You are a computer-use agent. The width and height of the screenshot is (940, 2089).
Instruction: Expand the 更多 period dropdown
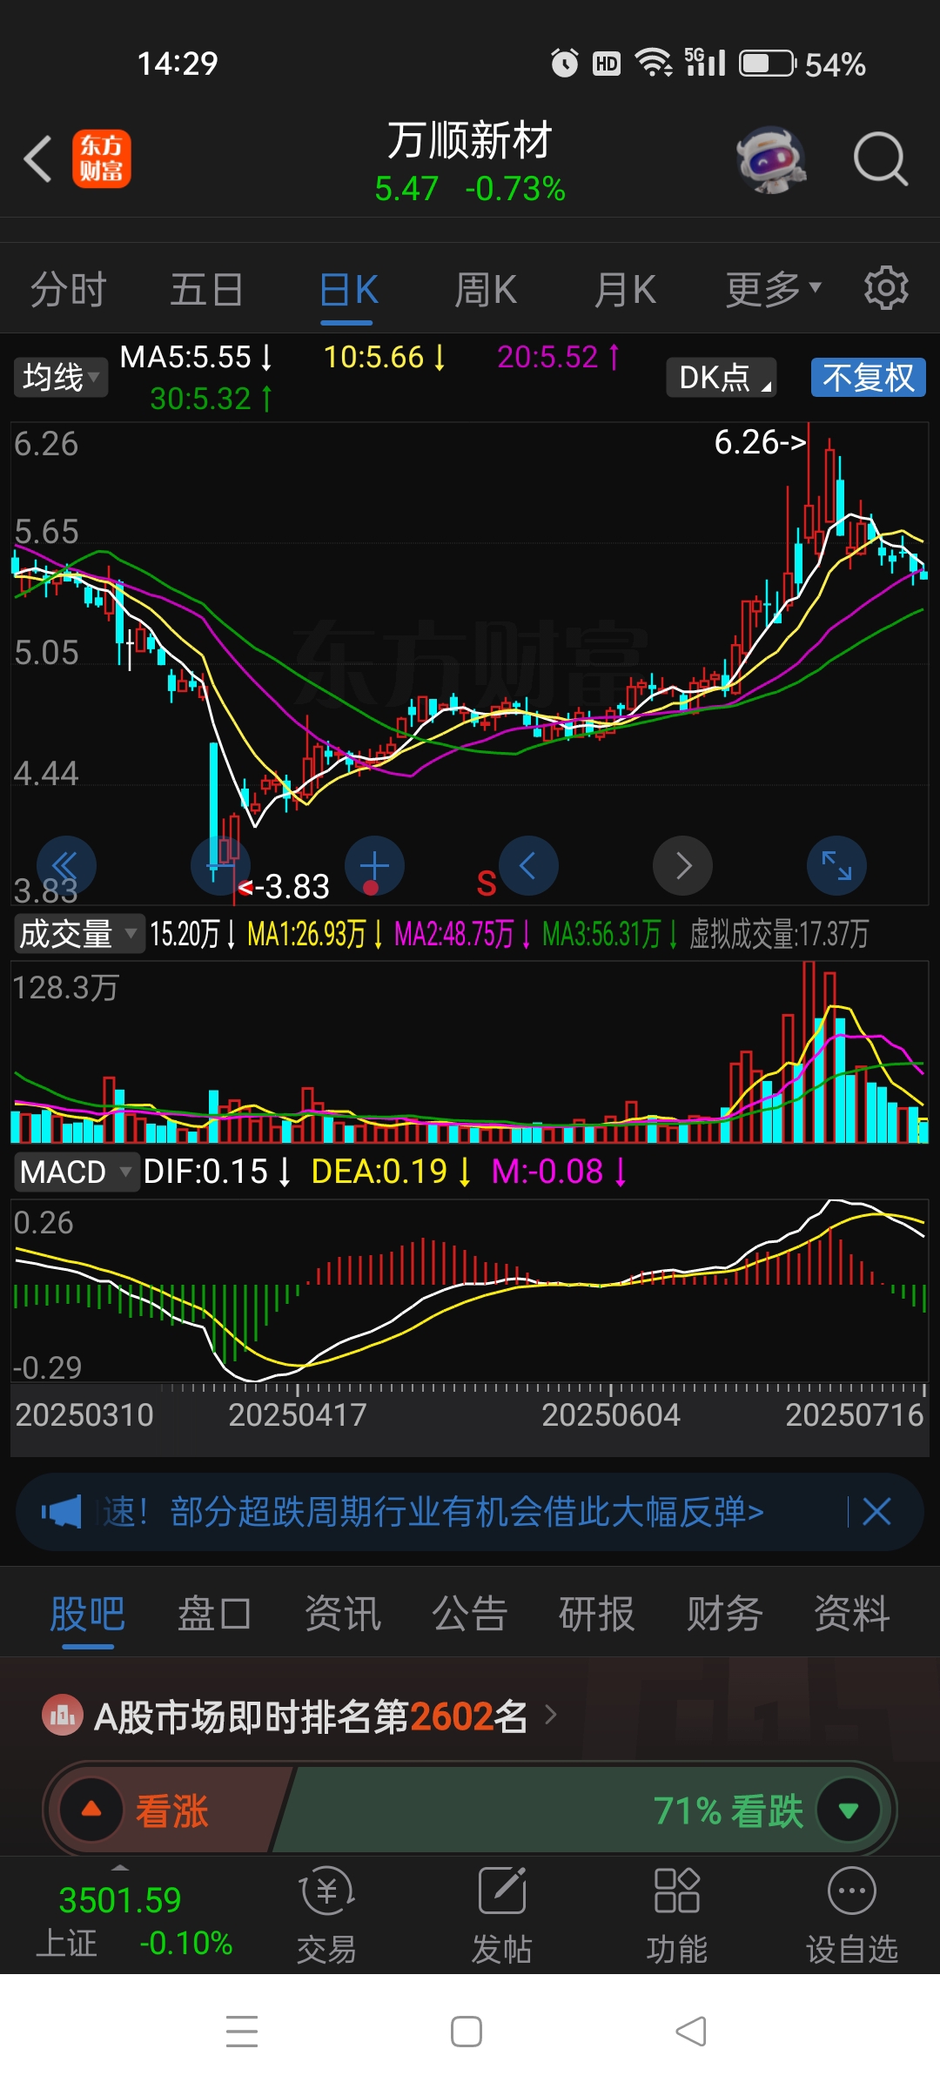[x=773, y=289]
